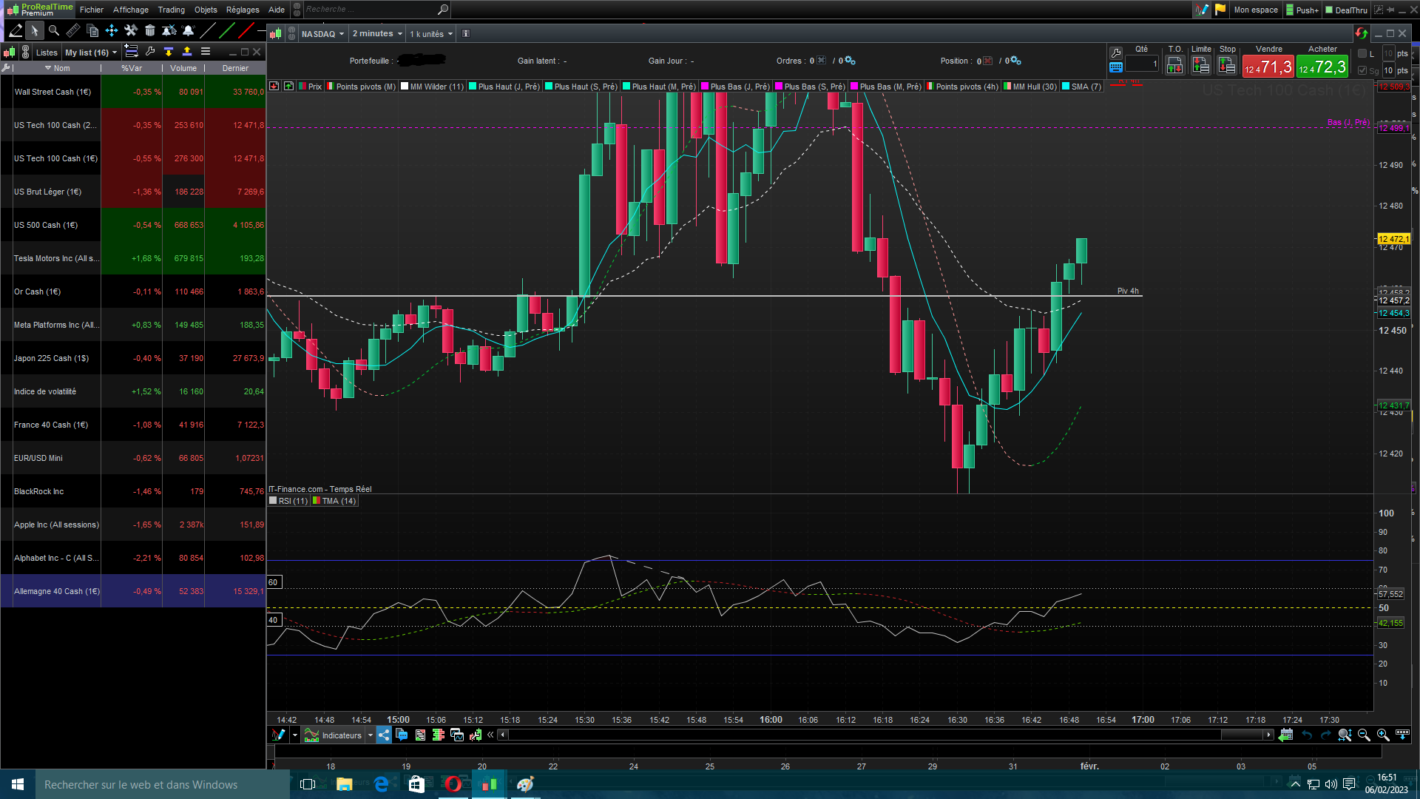
Task: Click the Acheter buy button
Action: pyautogui.click(x=1322, y=67)
